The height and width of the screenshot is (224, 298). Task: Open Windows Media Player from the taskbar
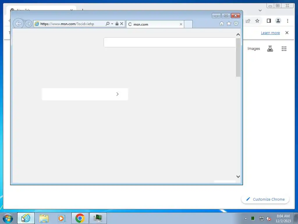(x=62, y=218)
